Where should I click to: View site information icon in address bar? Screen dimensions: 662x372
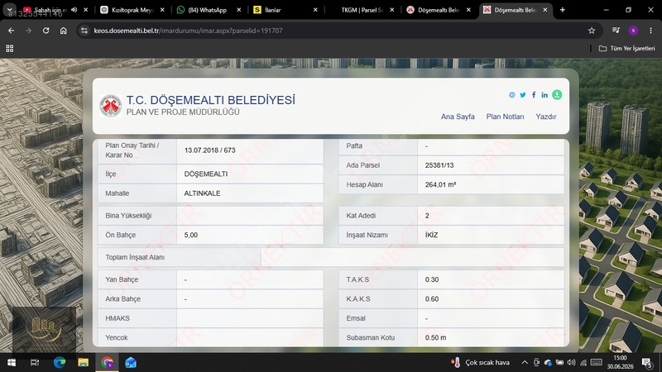[84, 31]
